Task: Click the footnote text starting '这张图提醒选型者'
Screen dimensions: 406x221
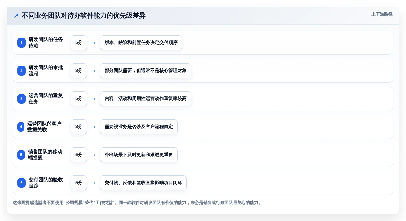Action: [x=137, y=203]
